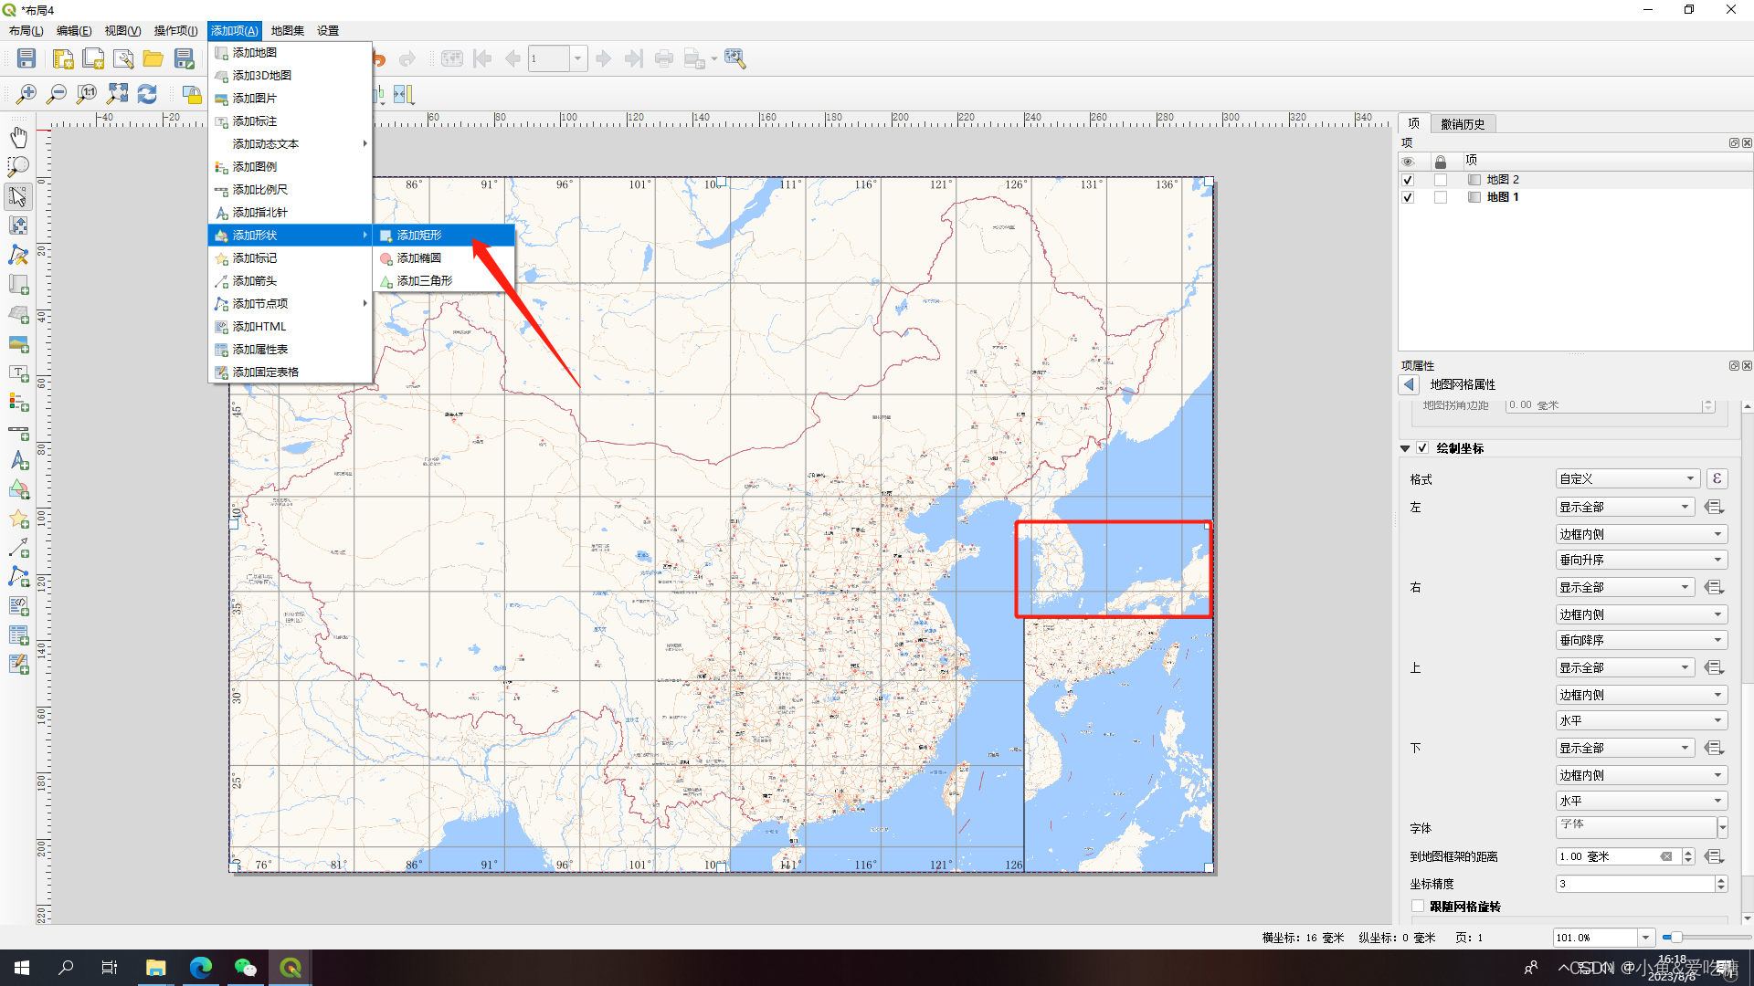
Task: Click the New Layout icon
Action: (x=63, y=59)
